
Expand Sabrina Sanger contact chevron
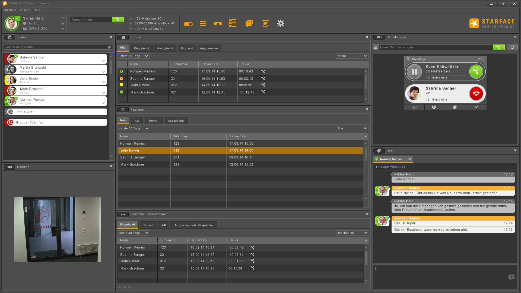[103, 61]
